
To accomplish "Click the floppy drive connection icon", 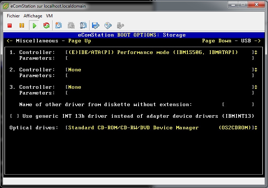I will pyautogui.click(x=95, y=25).
